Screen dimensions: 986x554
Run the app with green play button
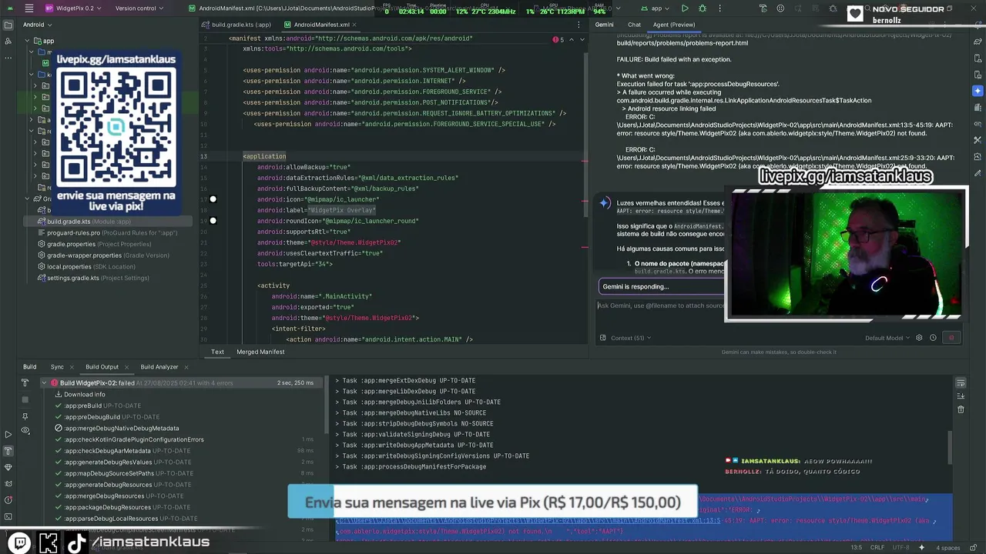tap(685, 8)
